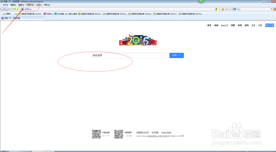The height and width of the screenshot is (152, 276).
Task: Select the 百度一下，你就知道 tab
Action: click(22, 18)
